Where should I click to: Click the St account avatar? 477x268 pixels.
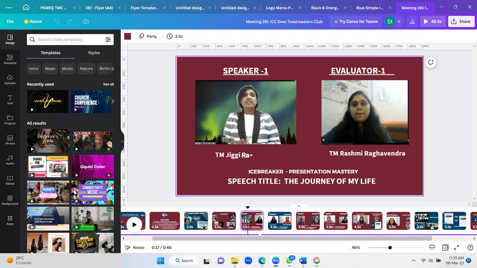click(390, 21)
